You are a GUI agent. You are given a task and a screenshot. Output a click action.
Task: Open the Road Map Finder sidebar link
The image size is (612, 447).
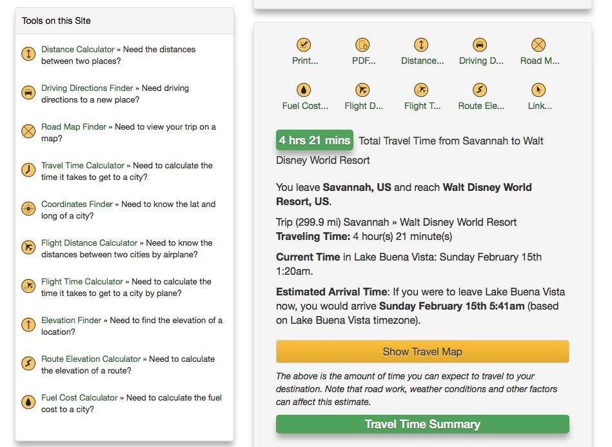74,127
